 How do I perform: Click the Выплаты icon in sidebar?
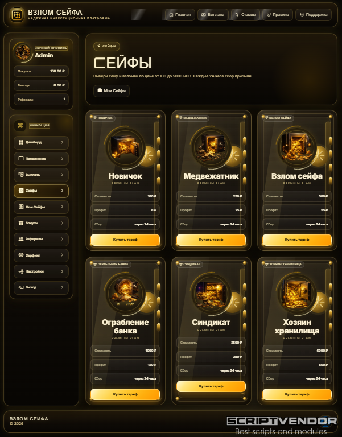(x=21, y=175)
